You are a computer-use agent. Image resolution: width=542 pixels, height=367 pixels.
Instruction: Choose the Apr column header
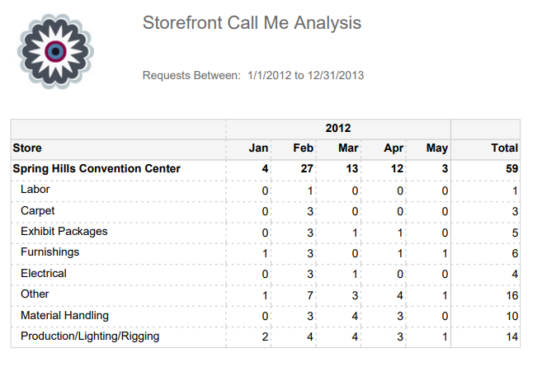[393, 148]
